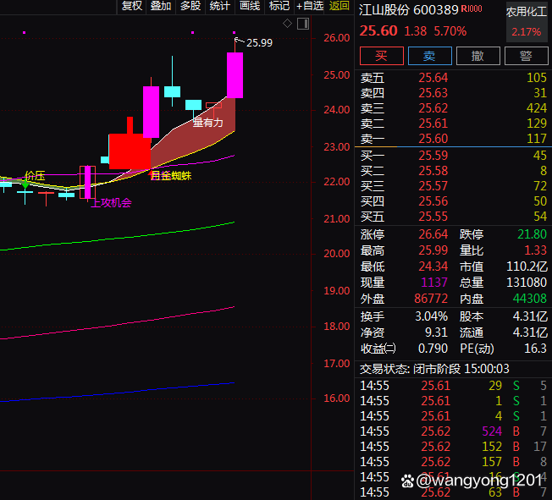Select the 卖二 price 25.61
The height and width of the screenshot is (500, 552).
pyautogui.click(x=433, y=124)
